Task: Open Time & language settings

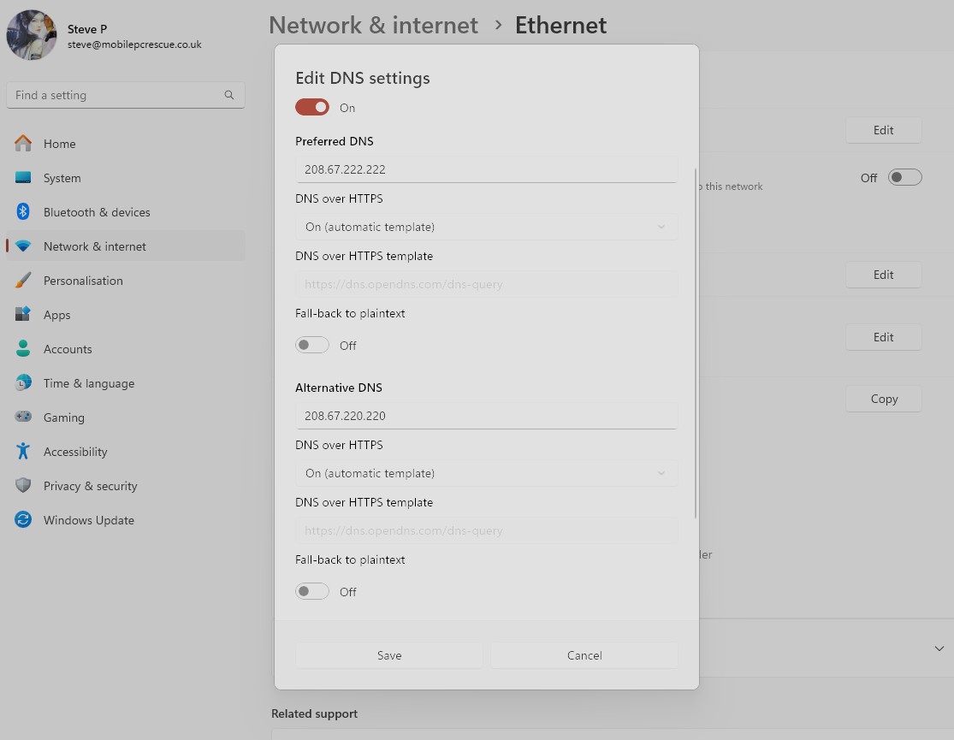Action: (88, 383)
